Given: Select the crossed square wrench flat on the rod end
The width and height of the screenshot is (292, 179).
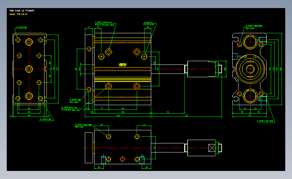Looking at the screenshot, I should click(212, 148).
